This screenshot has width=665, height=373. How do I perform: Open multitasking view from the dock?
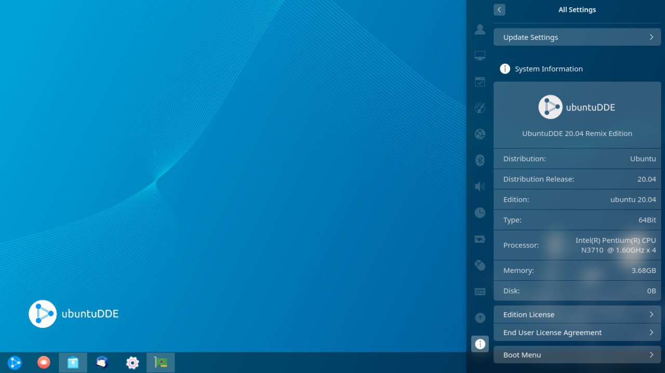click(44, 363)
